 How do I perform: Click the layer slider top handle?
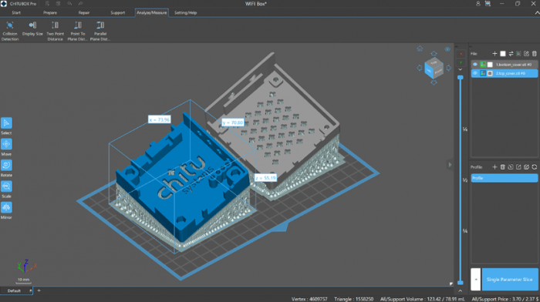point(460,78)
